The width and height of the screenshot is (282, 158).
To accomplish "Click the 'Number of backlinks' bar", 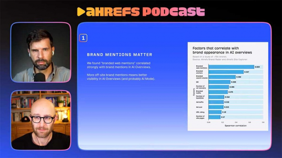I will point(216,97).
